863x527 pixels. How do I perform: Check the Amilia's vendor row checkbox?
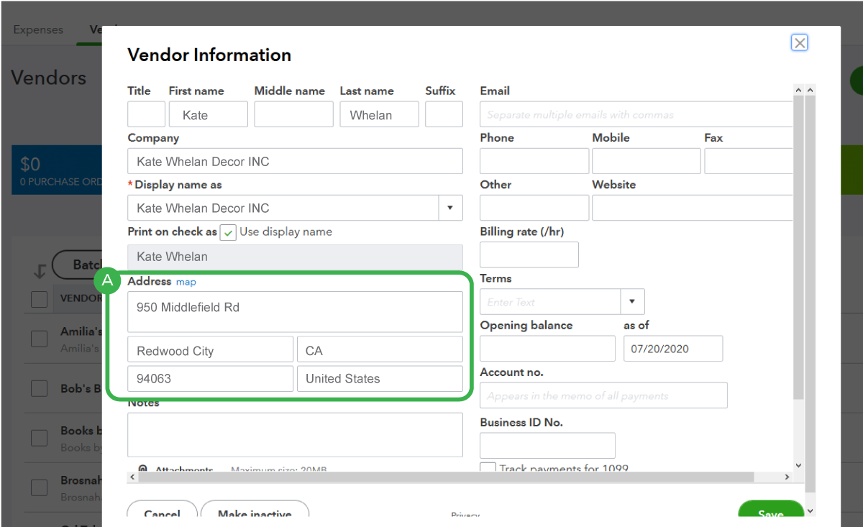[39, 339]
